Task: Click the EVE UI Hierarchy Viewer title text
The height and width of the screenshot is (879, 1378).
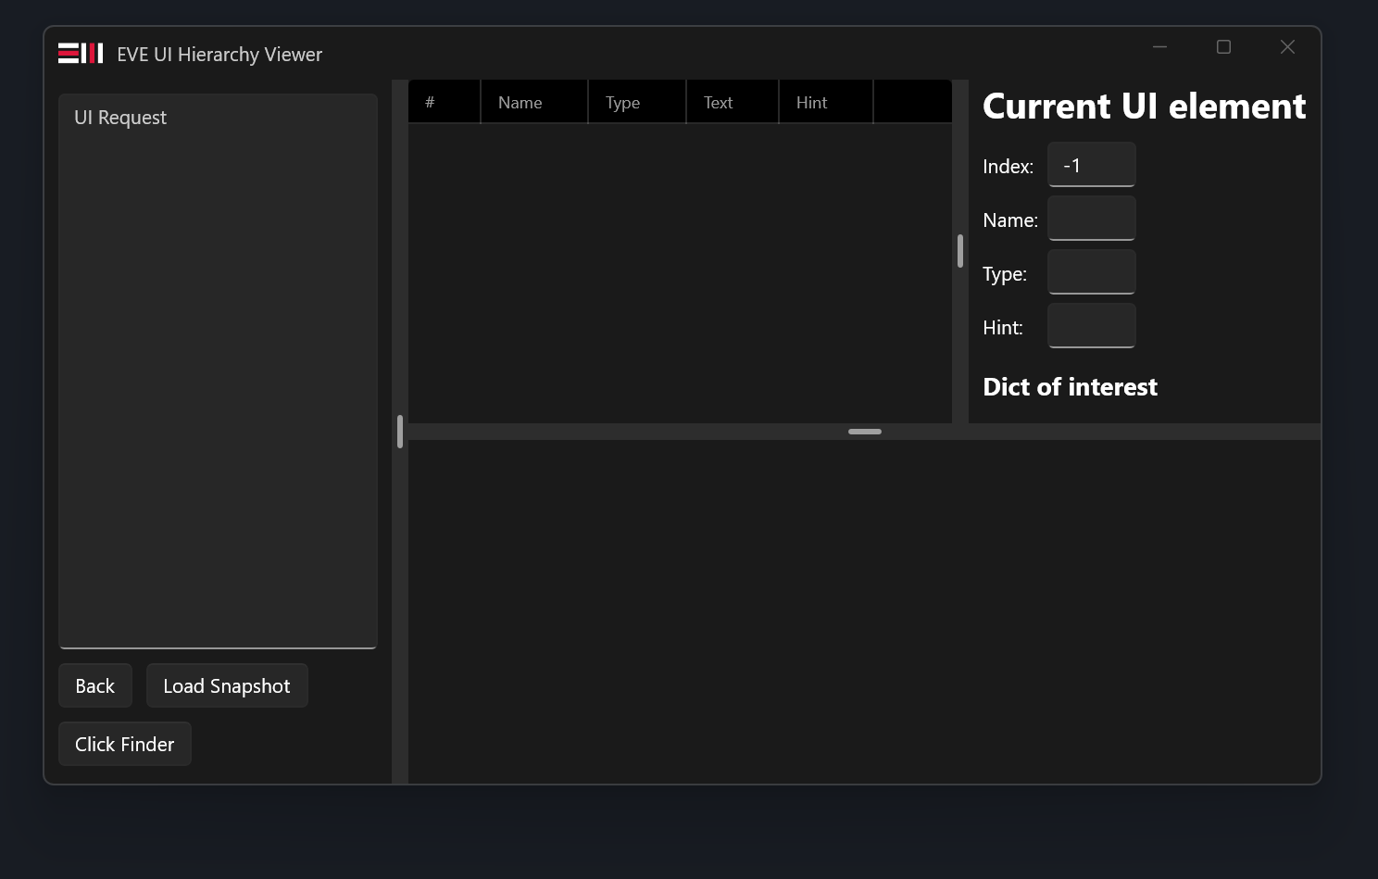Action: click(219, 55)
